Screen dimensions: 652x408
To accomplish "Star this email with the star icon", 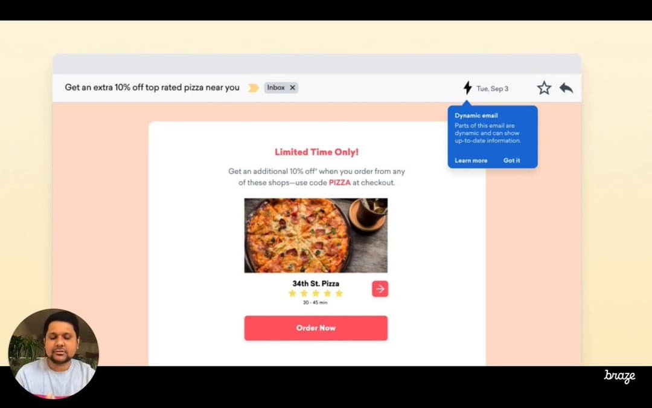I will (544, 88).
